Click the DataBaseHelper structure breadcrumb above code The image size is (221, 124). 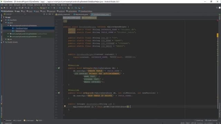[72, 18]
